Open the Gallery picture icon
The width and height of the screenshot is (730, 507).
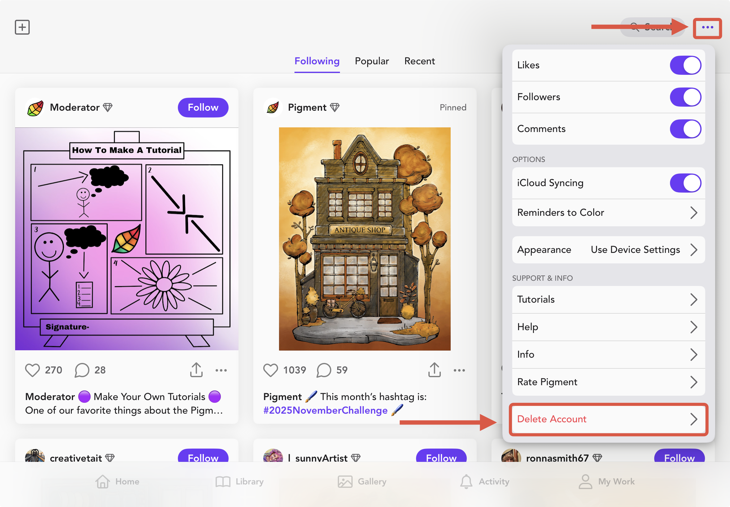coord(345,482)
